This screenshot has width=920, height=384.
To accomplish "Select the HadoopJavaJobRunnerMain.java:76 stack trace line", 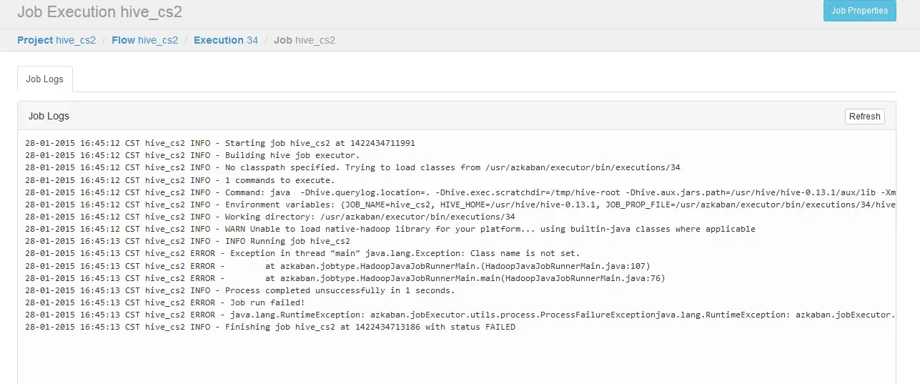I will click(345, 277).
